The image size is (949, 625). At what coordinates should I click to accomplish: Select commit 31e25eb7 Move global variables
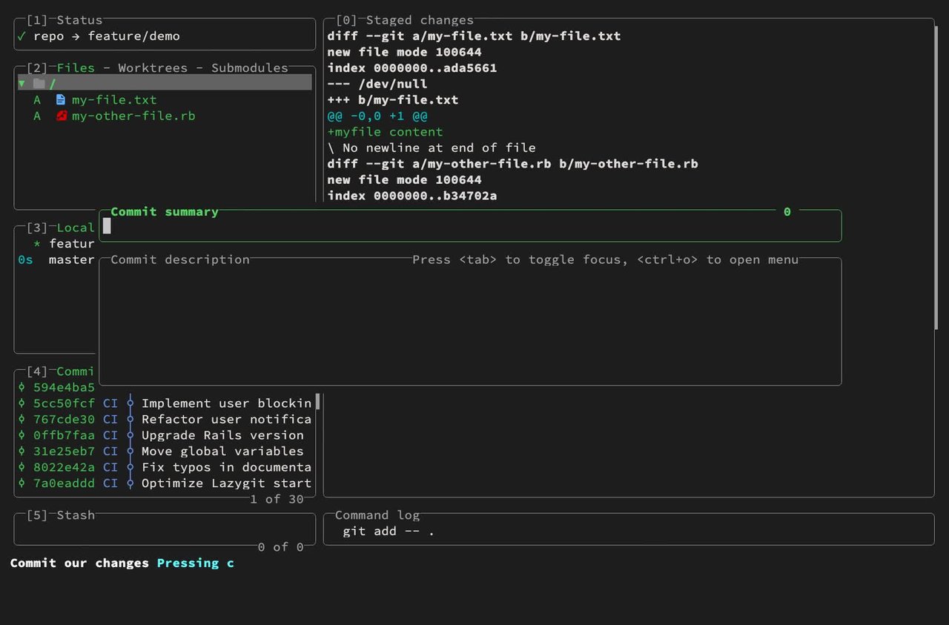click(165, 451)
